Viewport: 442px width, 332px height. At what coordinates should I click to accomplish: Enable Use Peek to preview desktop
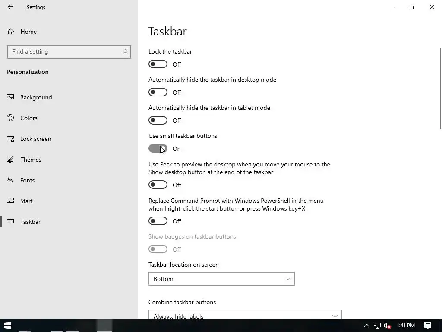[x=158, y=185]
